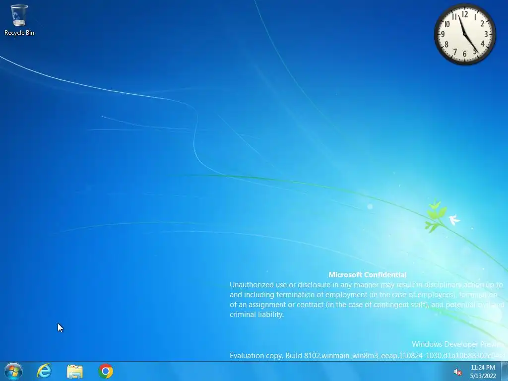
Task: Open the 11:24 PM clock in tray
Action: tap(483, 372)
